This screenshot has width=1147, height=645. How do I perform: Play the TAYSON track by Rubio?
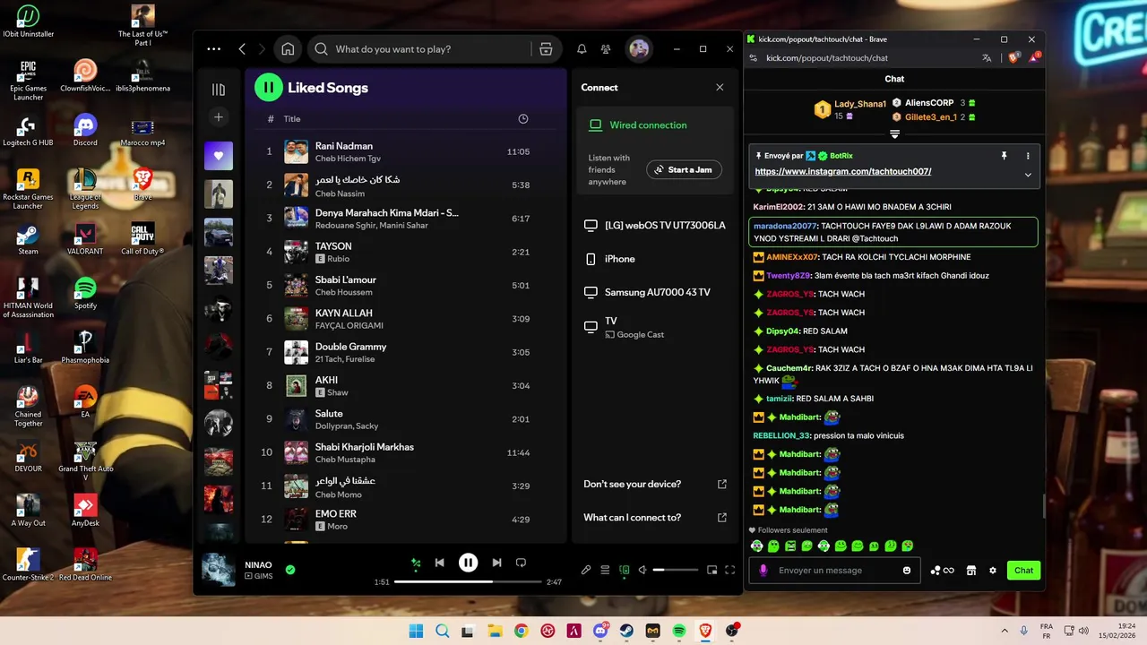tap(406, 252)
